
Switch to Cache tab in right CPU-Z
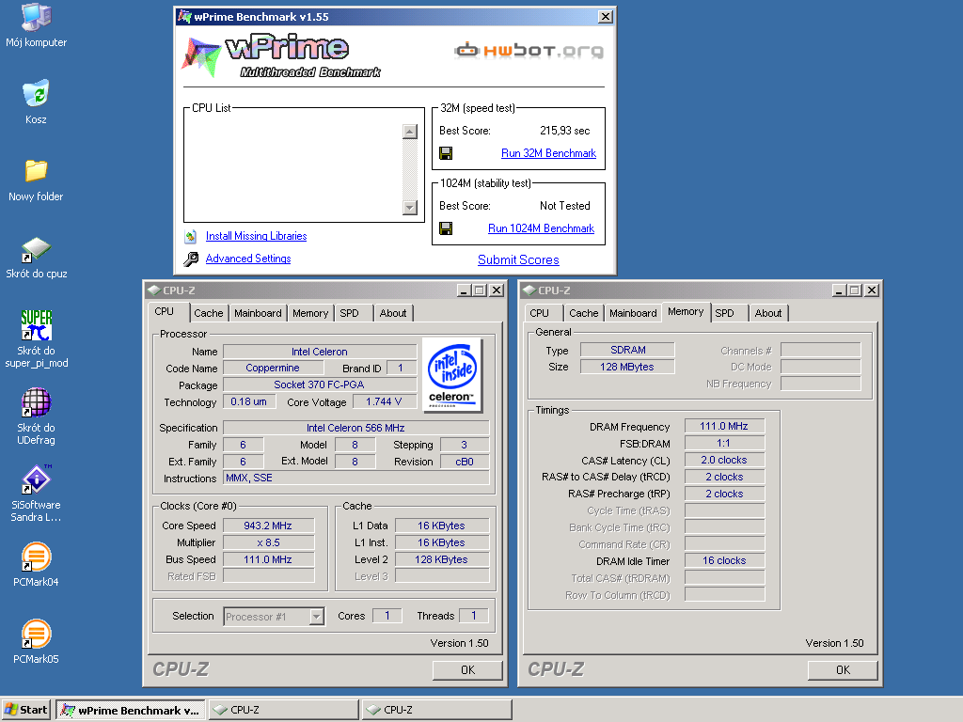click(x=583, y=313)
